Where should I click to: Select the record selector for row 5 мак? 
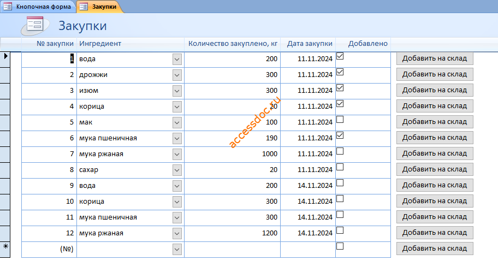click(5, 123)
